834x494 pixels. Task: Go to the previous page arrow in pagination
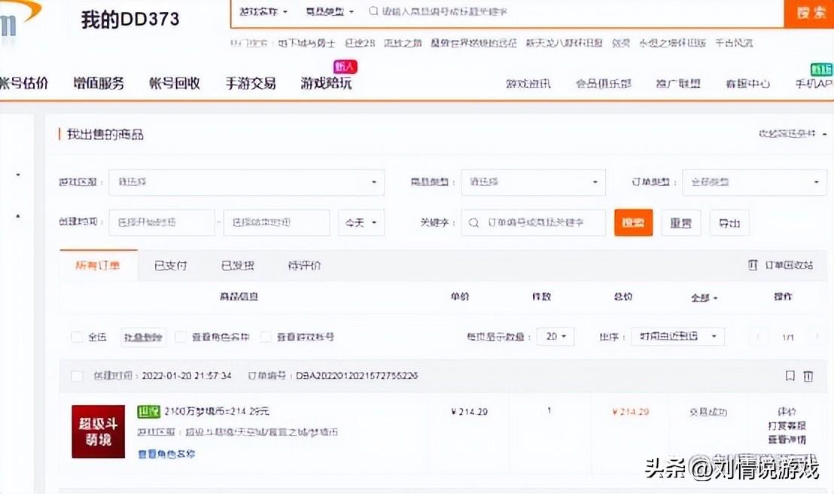click(759, 337)
